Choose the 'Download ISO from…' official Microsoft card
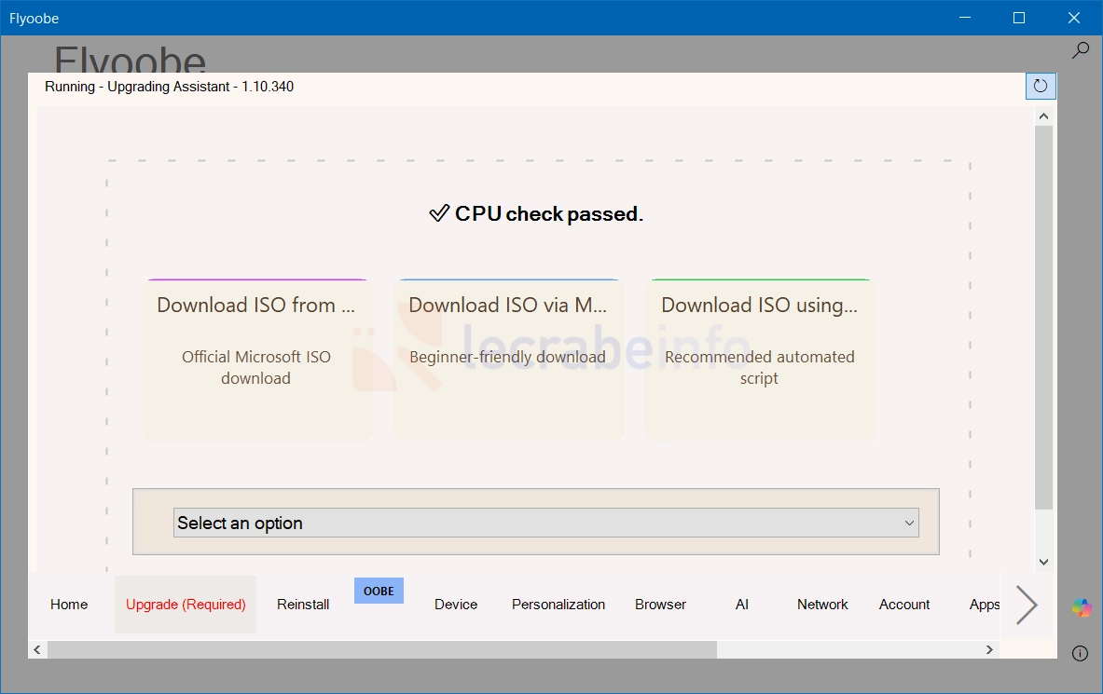Image resolution: width=1103 pixels, height=694 pixels. (256, 360)
